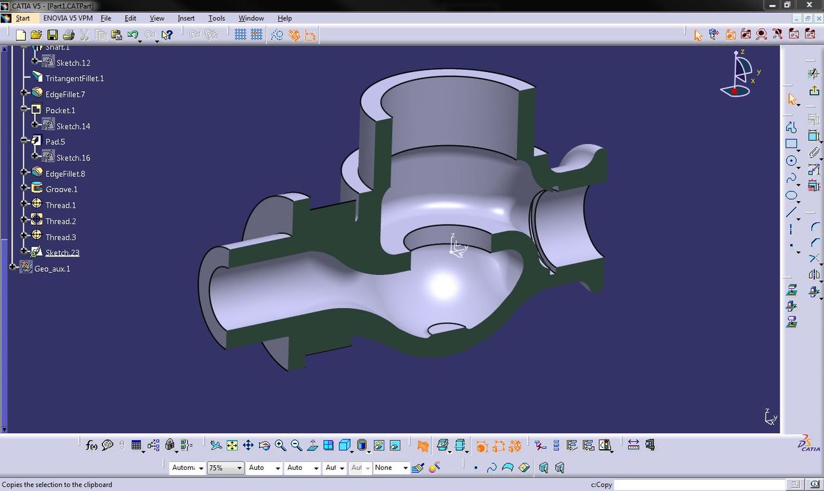Select the Chamfer tool
This screenshot has height=491, width=824.
click(814, 242)
